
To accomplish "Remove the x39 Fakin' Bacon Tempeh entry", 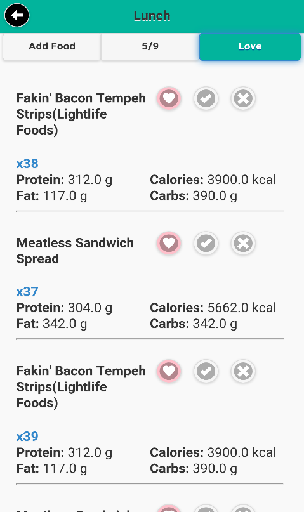I will (243, 371).
